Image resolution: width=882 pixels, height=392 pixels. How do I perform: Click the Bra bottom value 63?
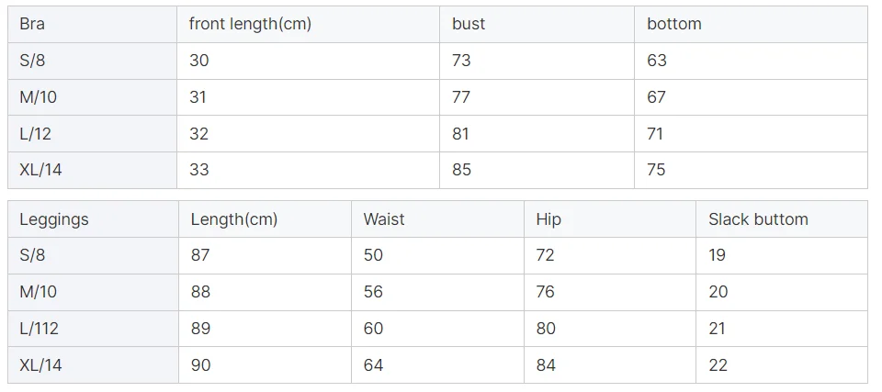pos(657,61)
